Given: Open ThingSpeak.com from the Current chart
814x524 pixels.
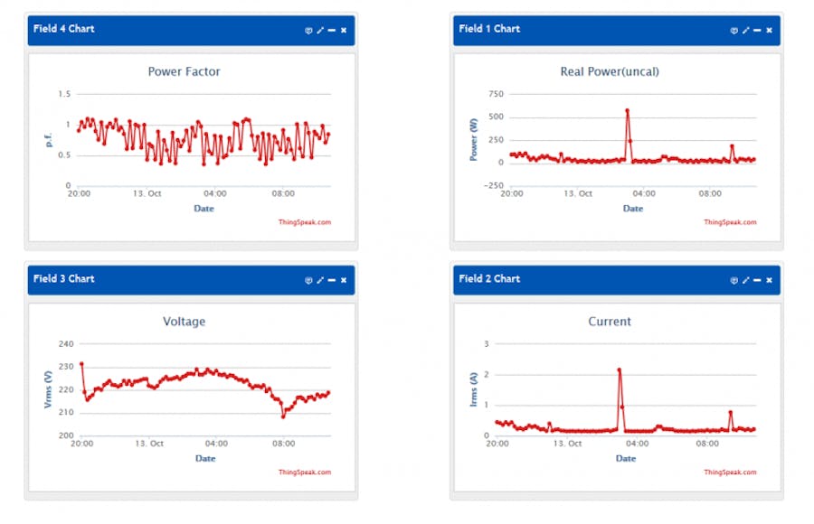Looking at the screenshot, I should (731, 472).
